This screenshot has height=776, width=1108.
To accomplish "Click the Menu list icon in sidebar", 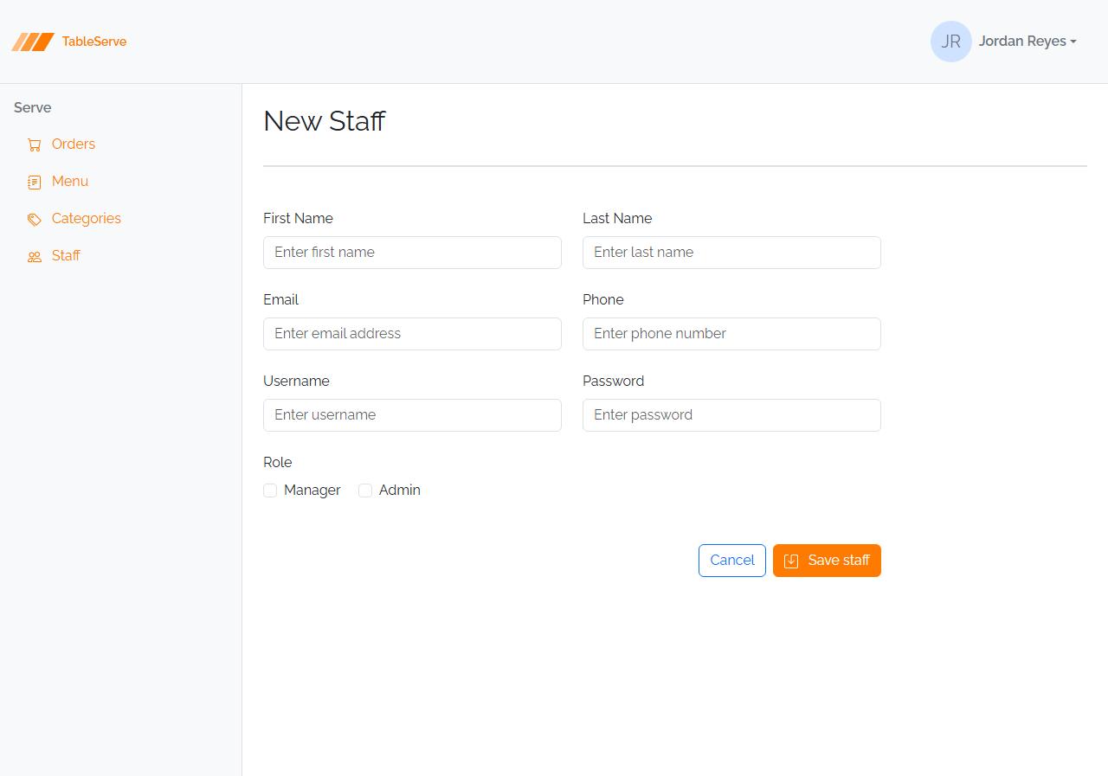I will coord(35,182).
